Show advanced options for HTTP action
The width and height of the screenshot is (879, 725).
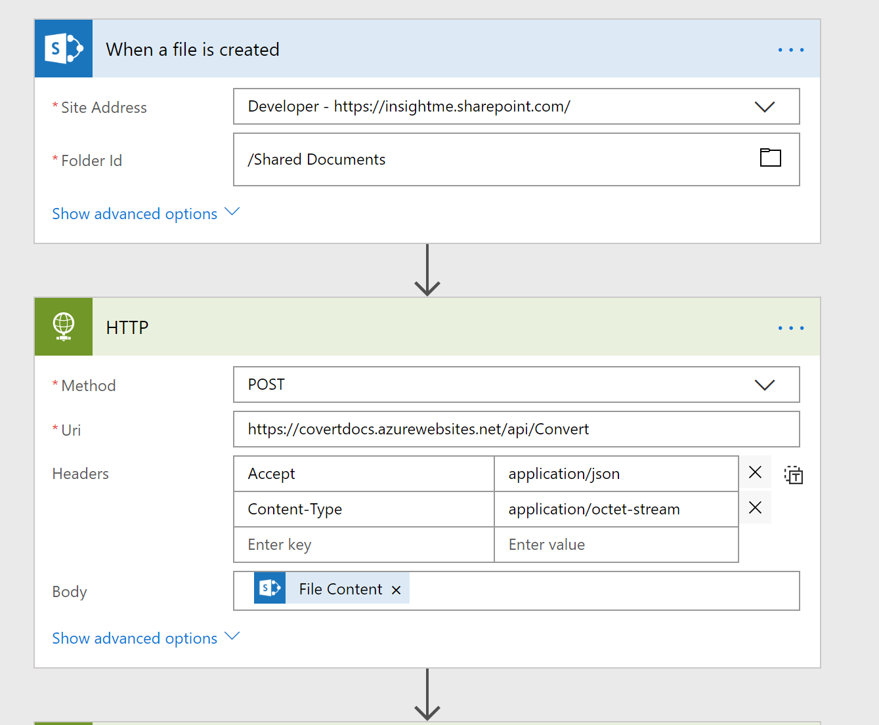146,638
